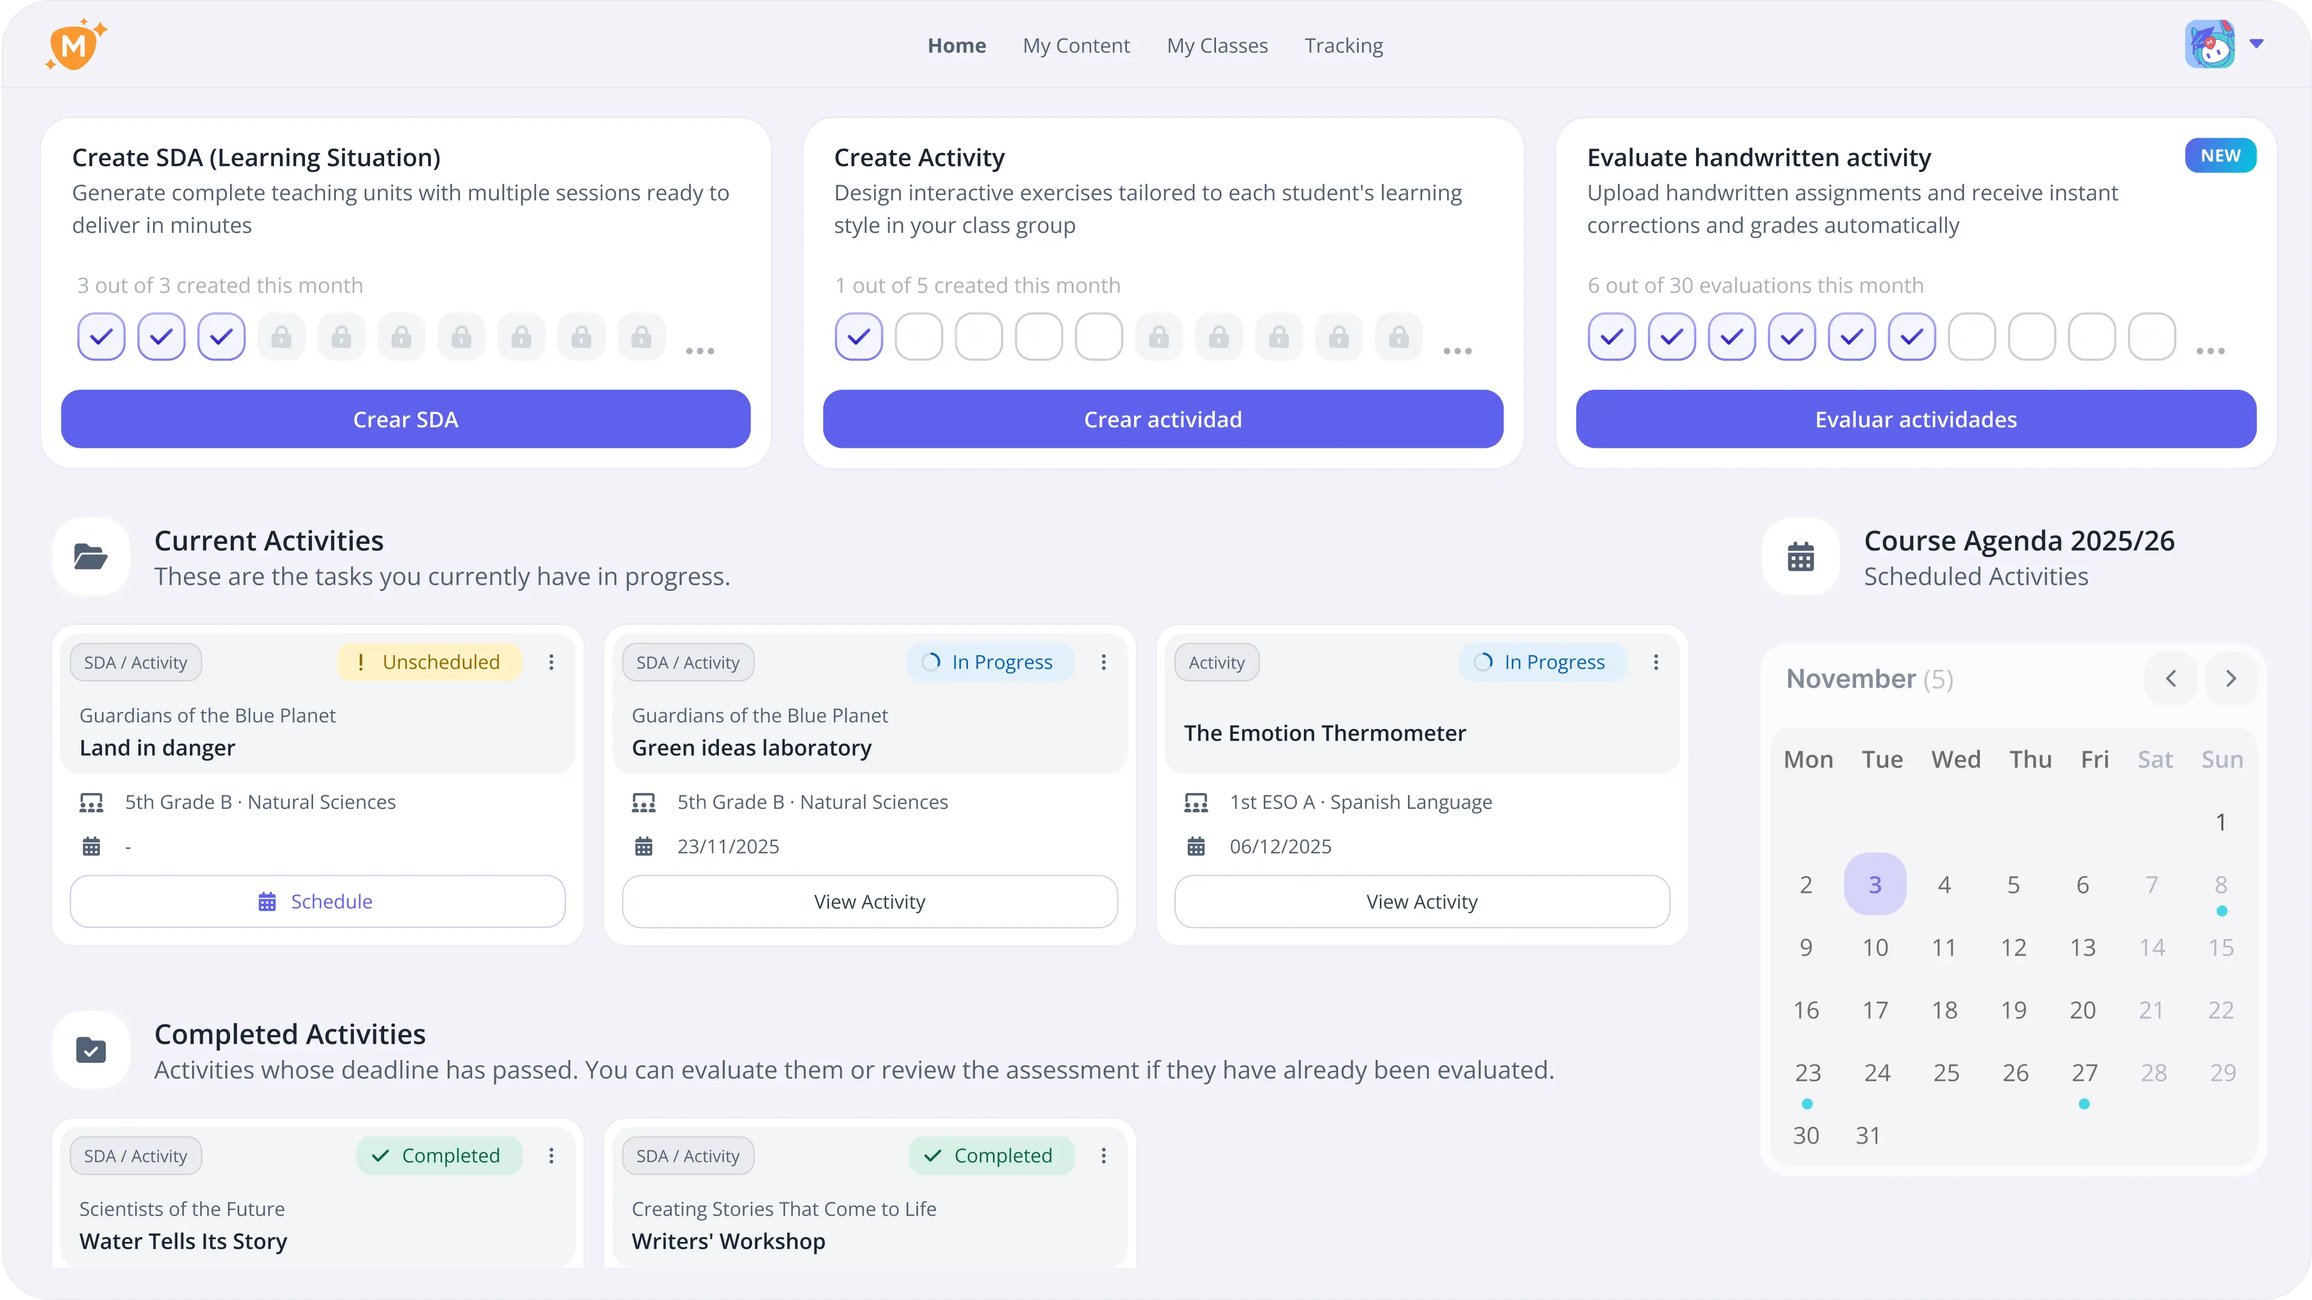Go to the next calendar month
Image resolution: width=2312 pixels, height=1300 pixels.
(2230, 678)
